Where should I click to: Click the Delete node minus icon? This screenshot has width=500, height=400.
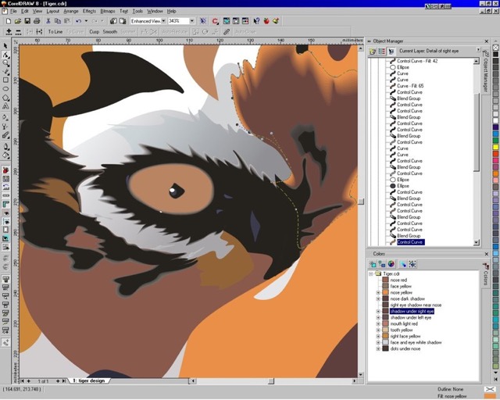click(19, 31)
